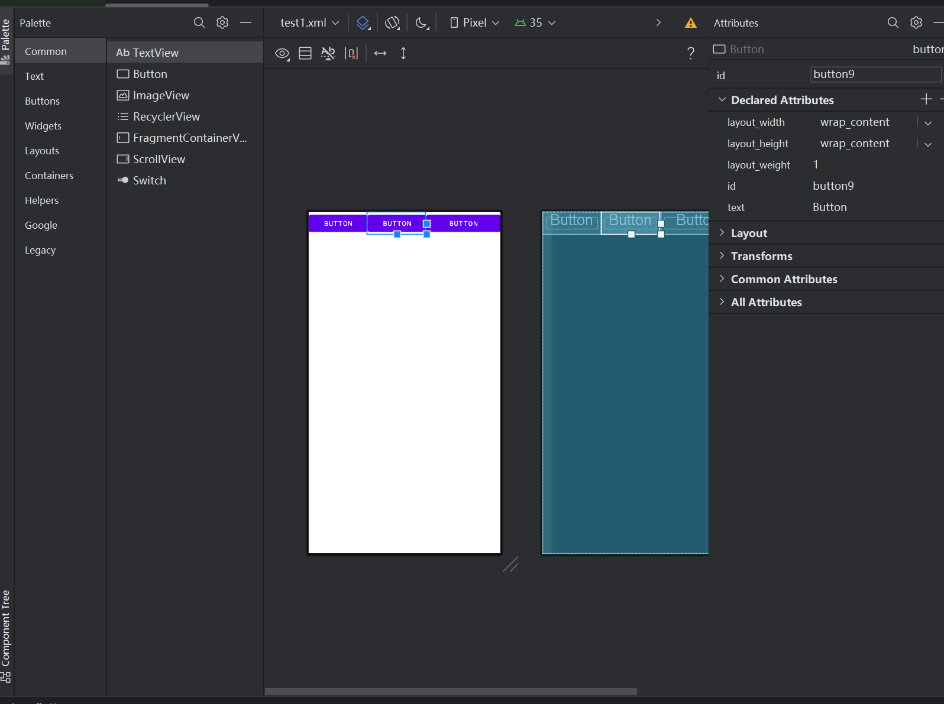Viewport: 944px width, 704px height.
Task: Open view options eye icon
Action: click(282, 54)
